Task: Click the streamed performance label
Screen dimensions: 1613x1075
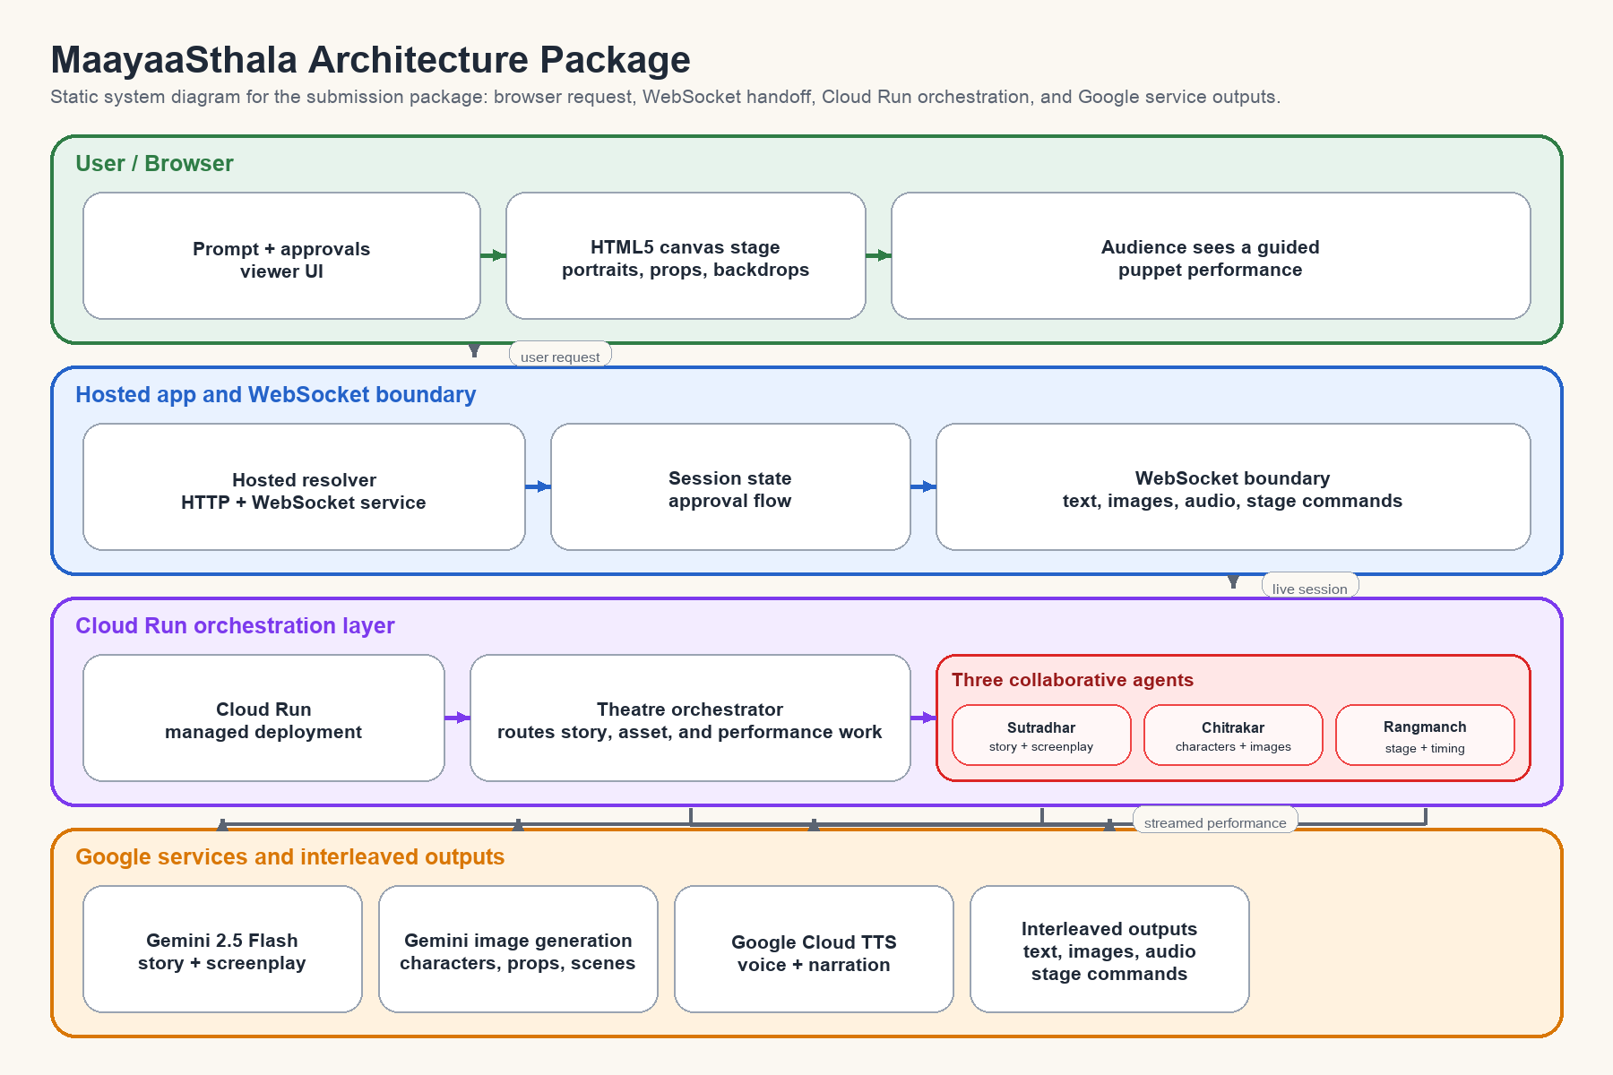Action: pyautogui.click(x=1215, y=821)
